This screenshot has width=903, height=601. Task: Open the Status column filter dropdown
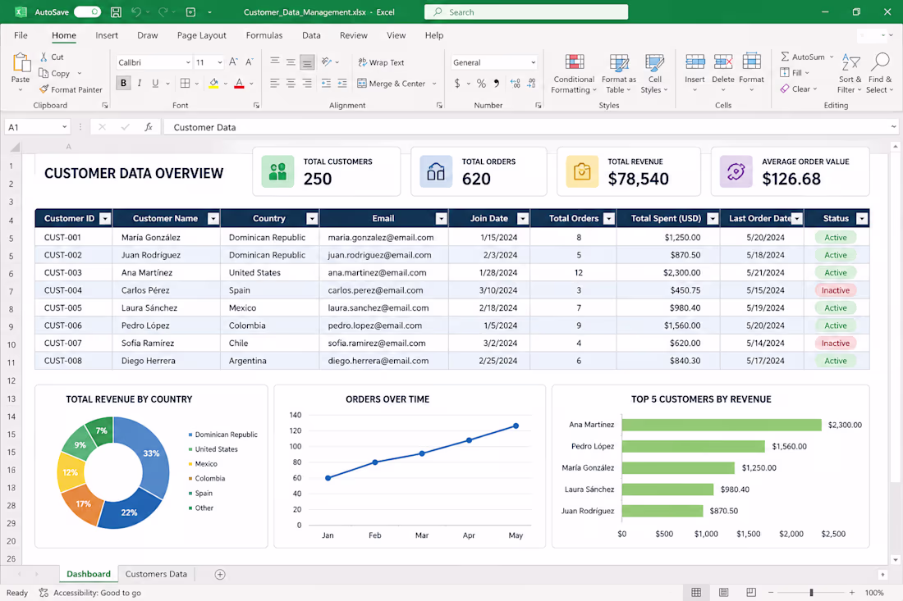coord(862,219)
